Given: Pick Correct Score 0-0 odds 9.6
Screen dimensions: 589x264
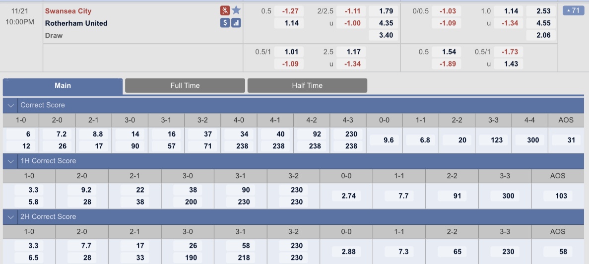Looking at the screenshot, I should coord(384,140).
